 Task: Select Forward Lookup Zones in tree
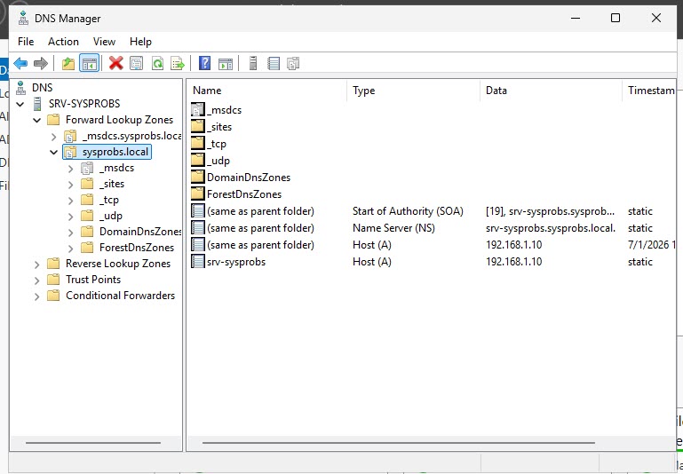tap(119, 120)
